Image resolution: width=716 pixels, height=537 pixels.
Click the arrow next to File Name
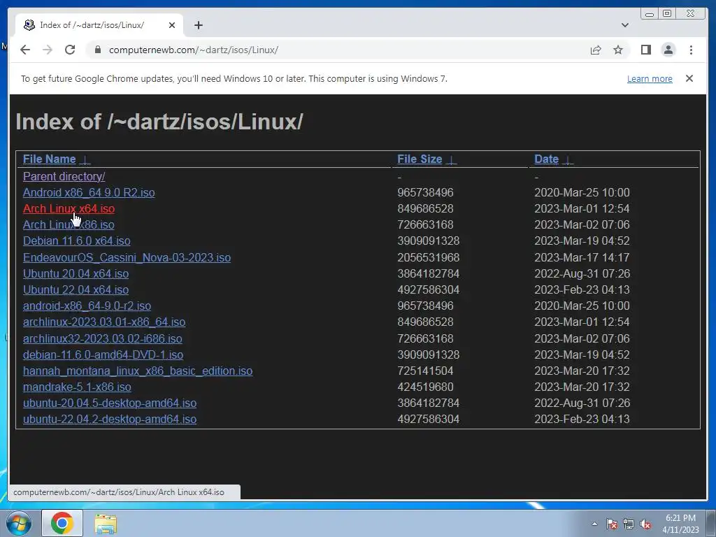coord(85,160)
